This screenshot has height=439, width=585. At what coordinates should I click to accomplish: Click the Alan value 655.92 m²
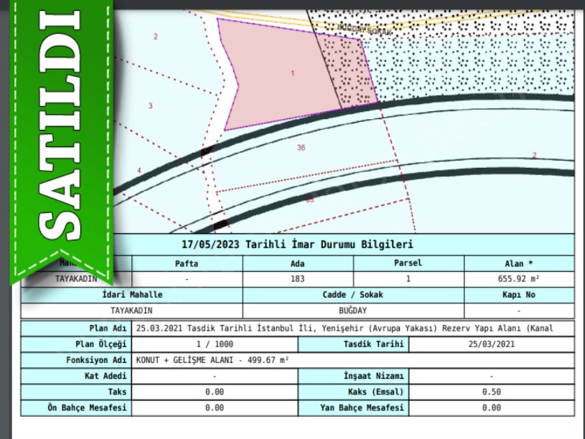[x=519, y=279]
